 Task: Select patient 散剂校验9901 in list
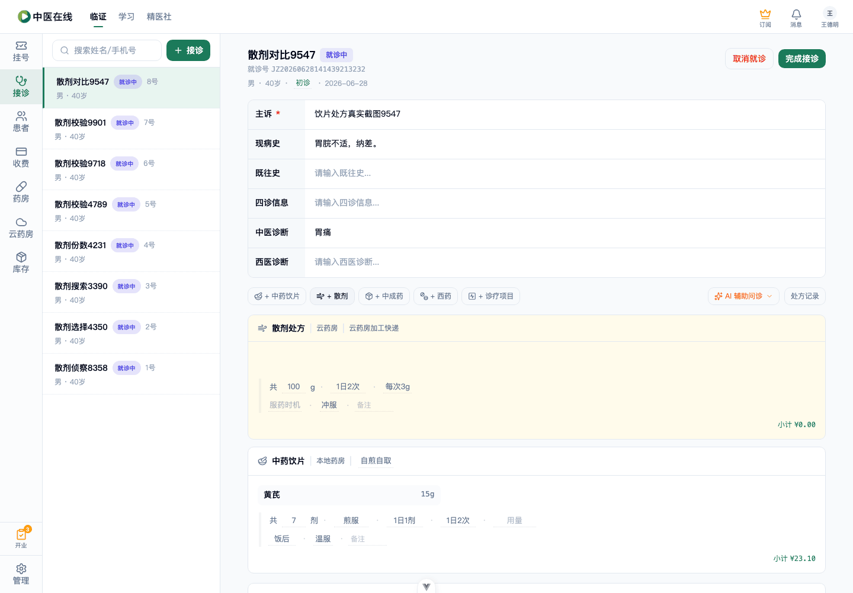[132, 129]
